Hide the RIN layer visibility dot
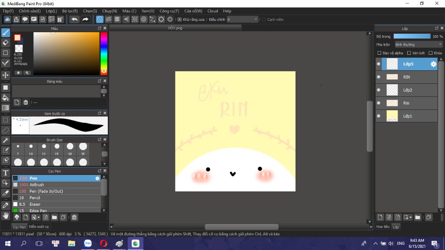 [x=379, y=77]
